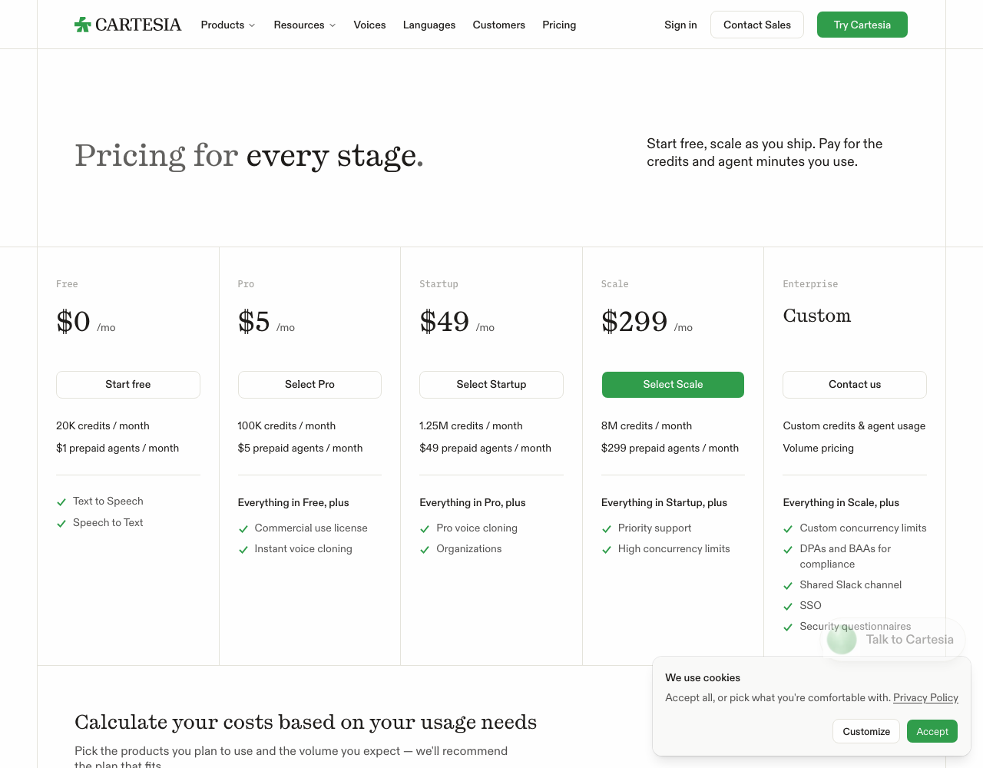The image size is (983, 768).
Task: Click '20K credits / month' text
Action: 103,425
